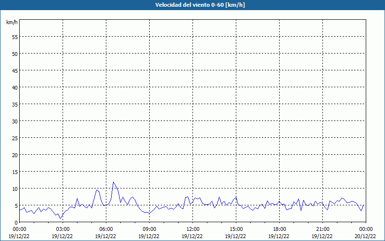Click the '45' y-axis tick label
Image resolution: width=385 pixels, height=241 pixels.
click(x=15, y=70)
